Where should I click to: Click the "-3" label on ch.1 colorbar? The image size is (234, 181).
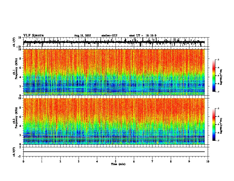pyautogui.click(x=218, y=59)
